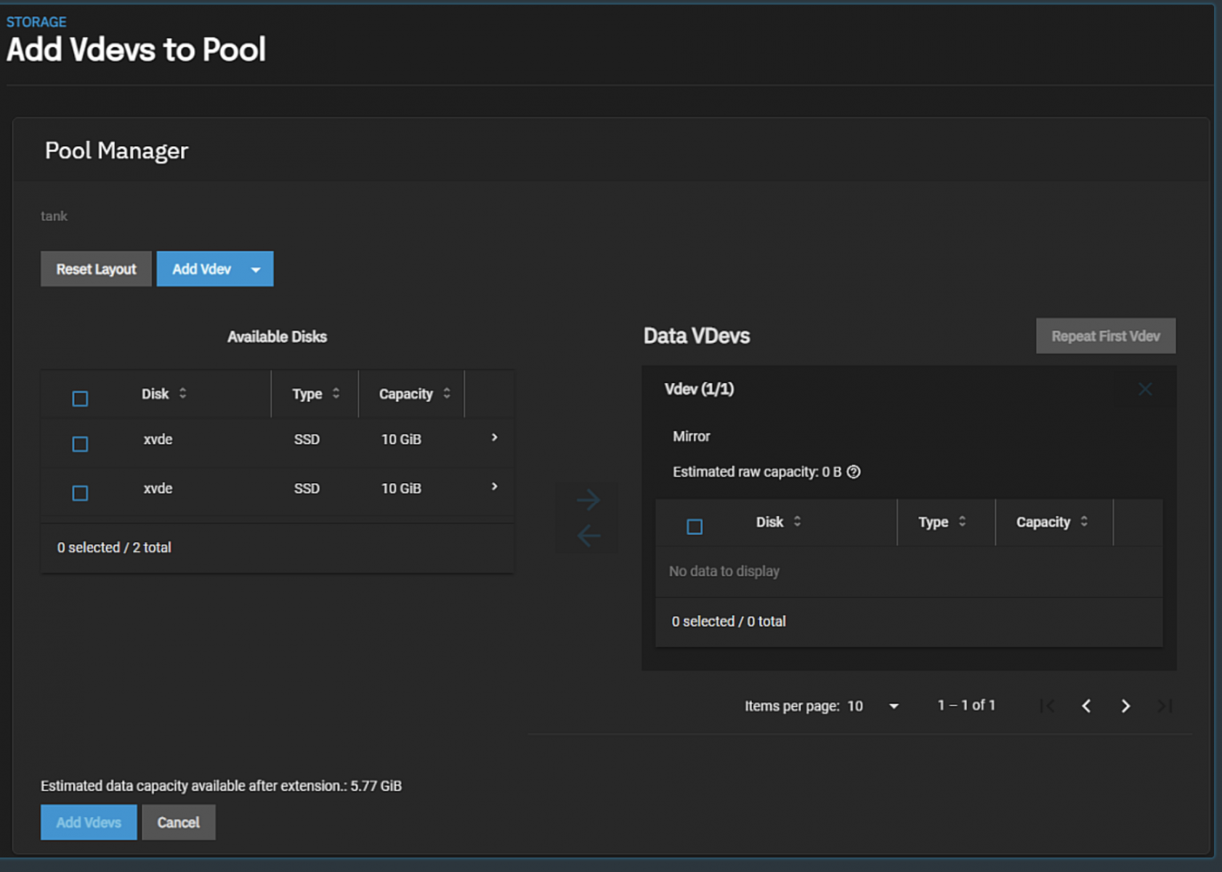
Task: Check the first xvde disk row
Action: point(80,444)
